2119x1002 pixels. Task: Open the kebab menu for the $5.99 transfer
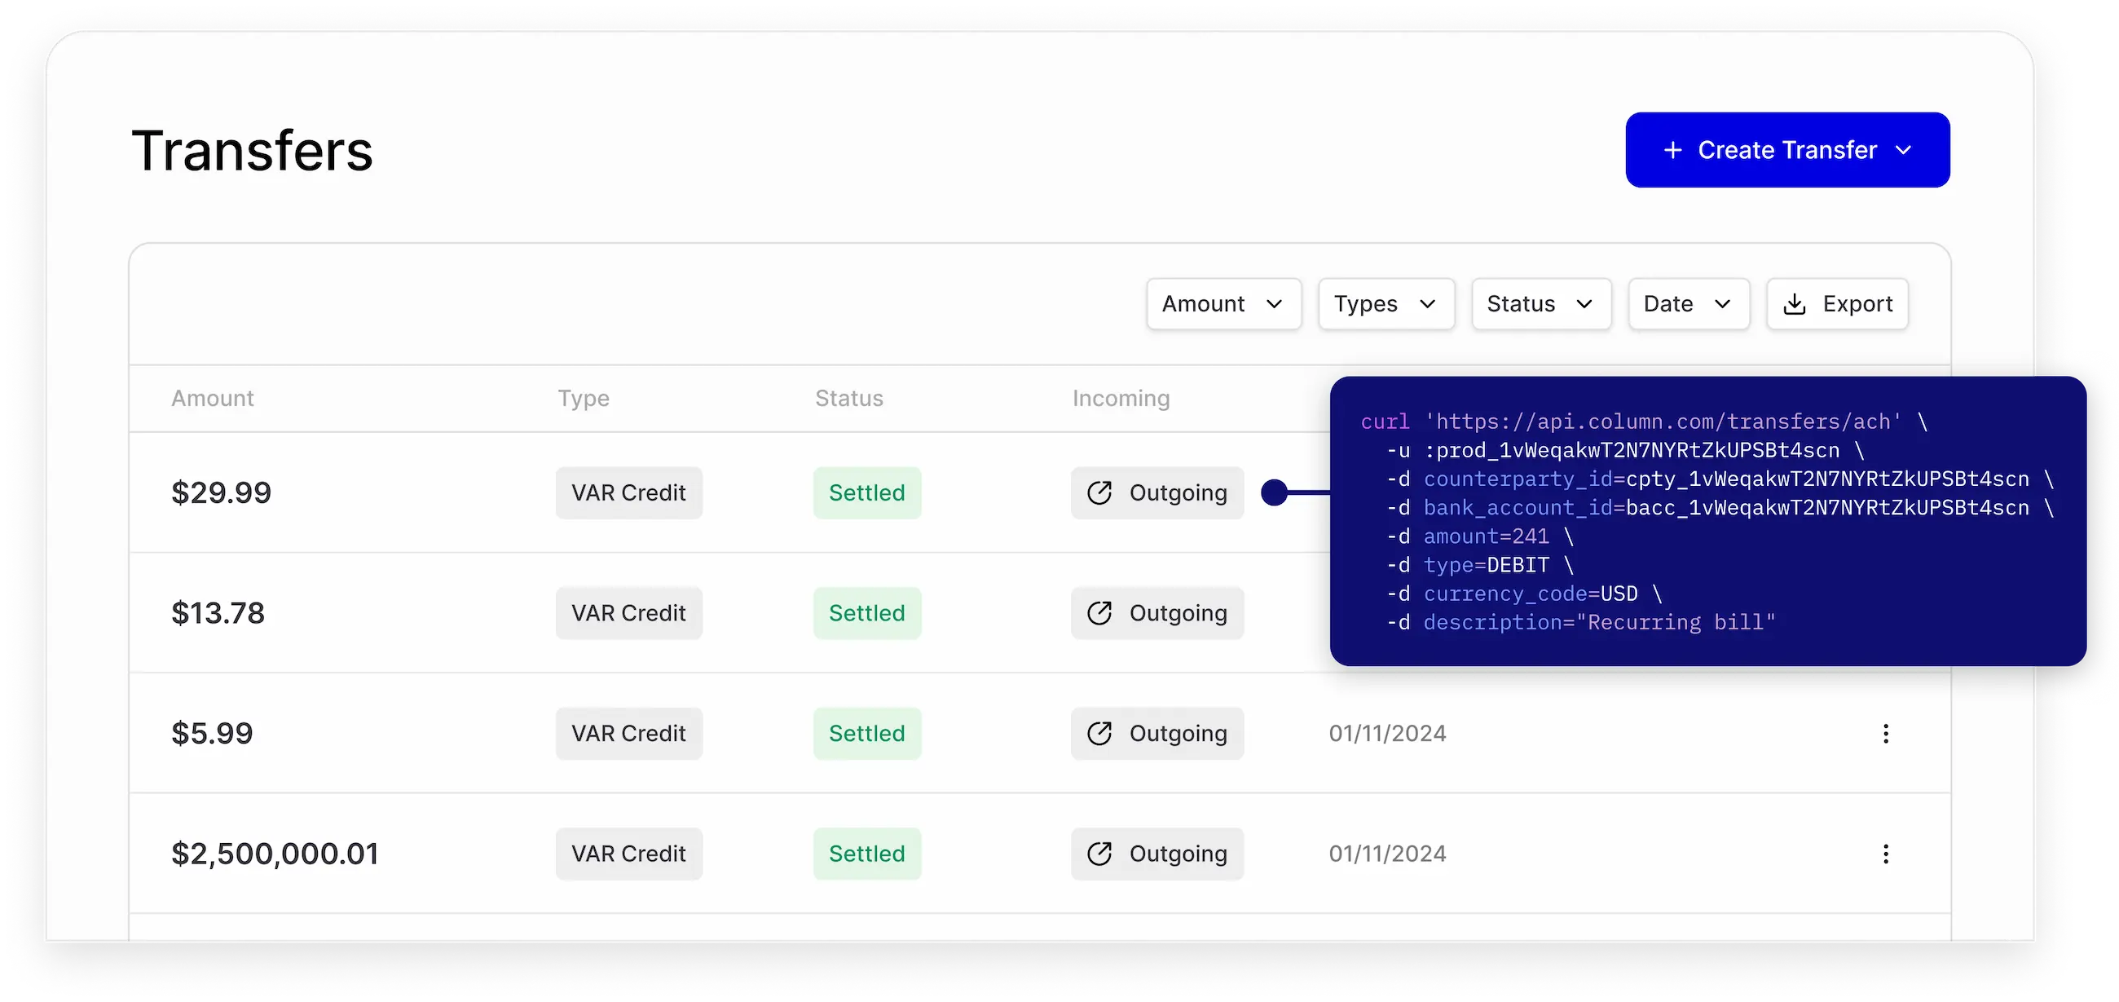coord(1886,733)
